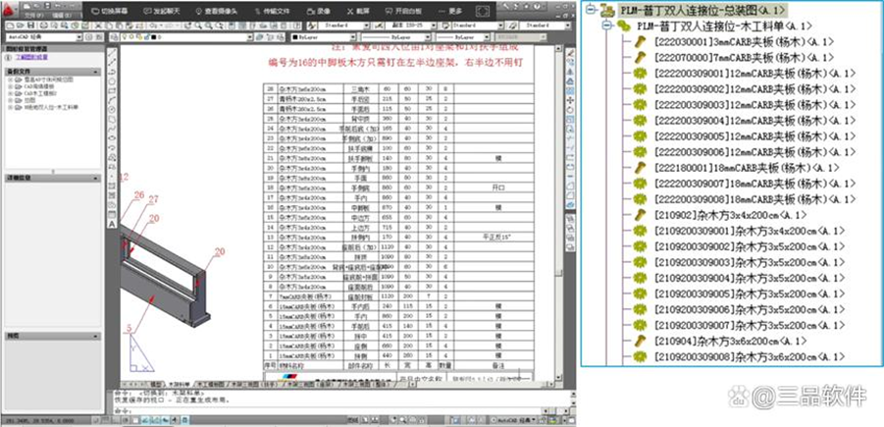Click the 切换屏幕 switch screen icon

(94, 10)
